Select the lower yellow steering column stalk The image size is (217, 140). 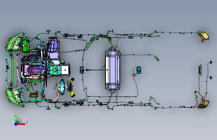[x=72, y=94]
